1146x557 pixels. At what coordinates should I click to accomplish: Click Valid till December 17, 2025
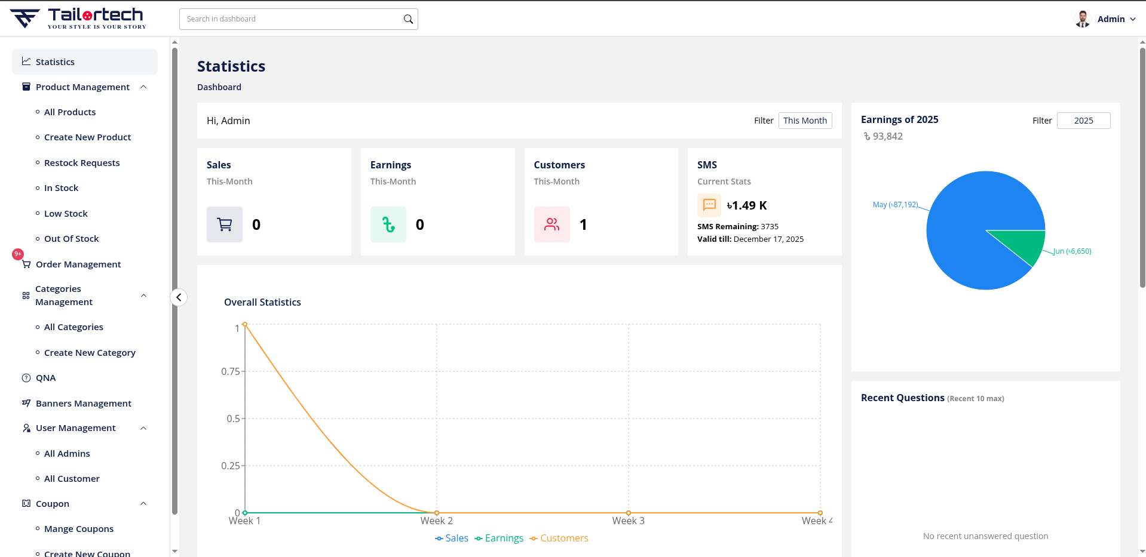click(750, 239)
